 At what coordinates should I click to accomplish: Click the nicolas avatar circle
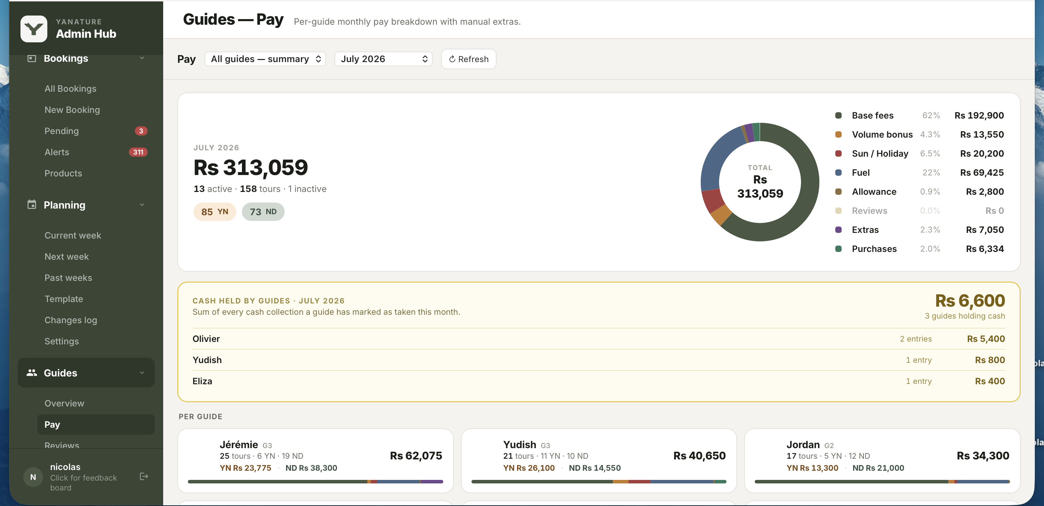click(33, 477)
